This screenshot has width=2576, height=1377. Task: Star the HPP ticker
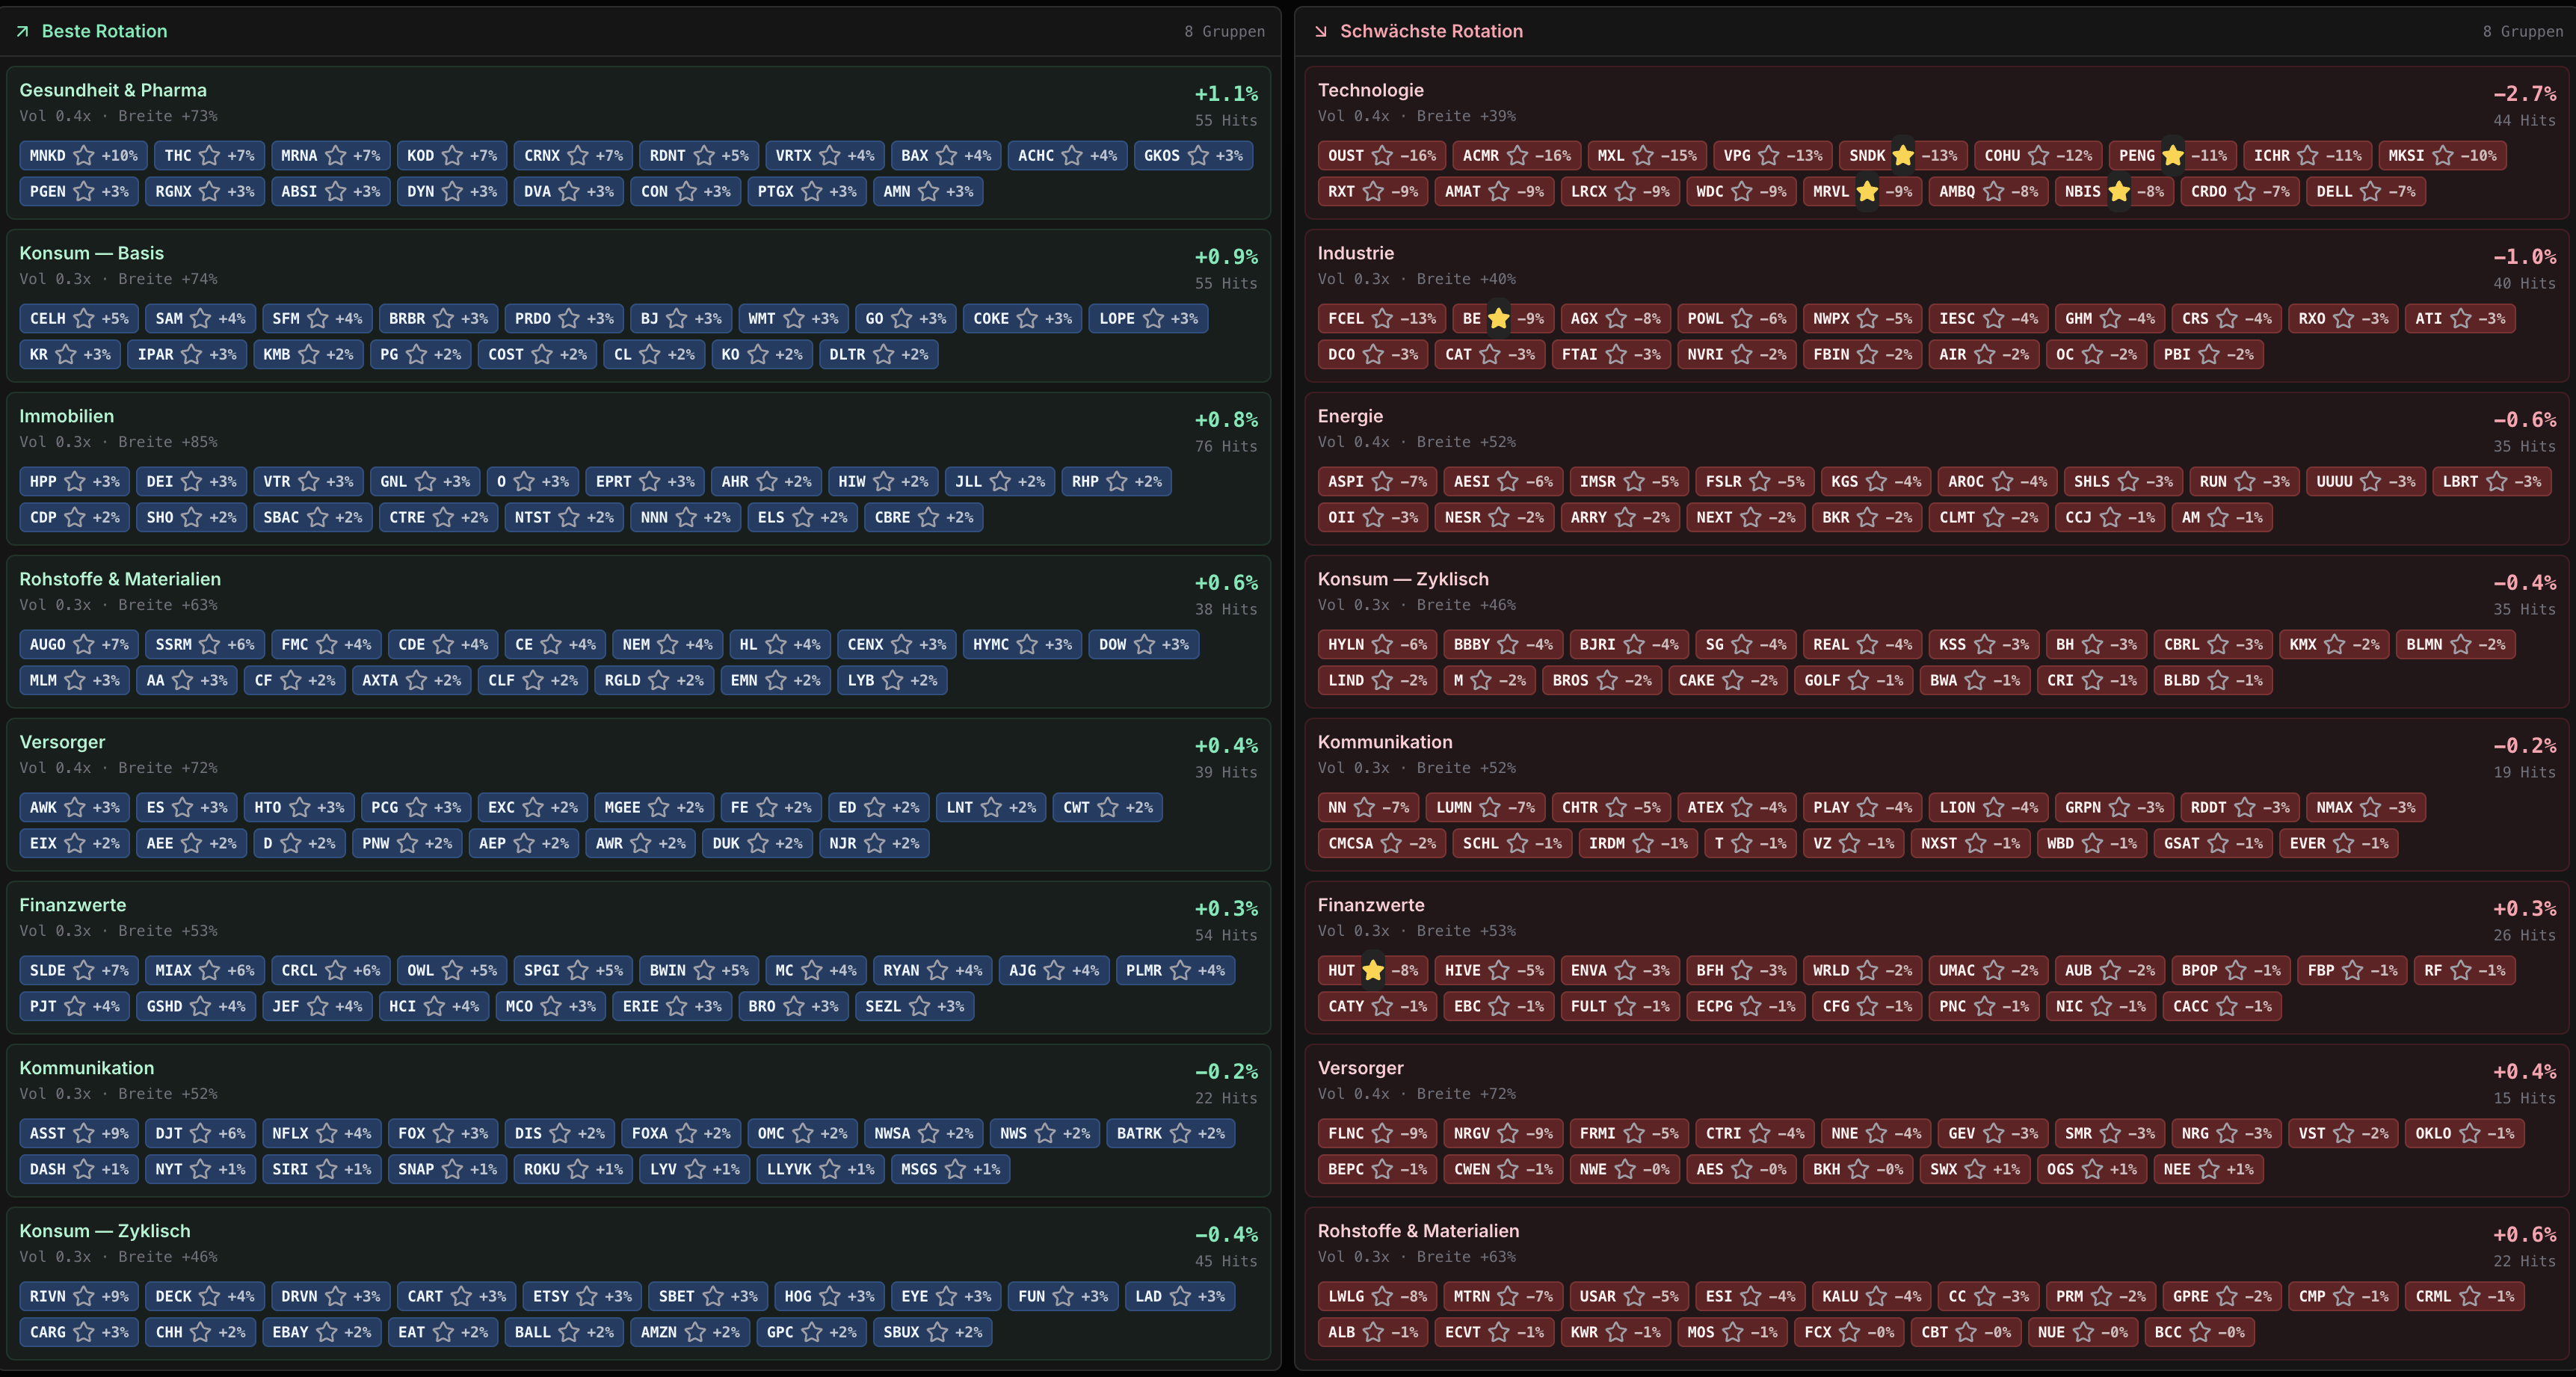coord(75,481)
